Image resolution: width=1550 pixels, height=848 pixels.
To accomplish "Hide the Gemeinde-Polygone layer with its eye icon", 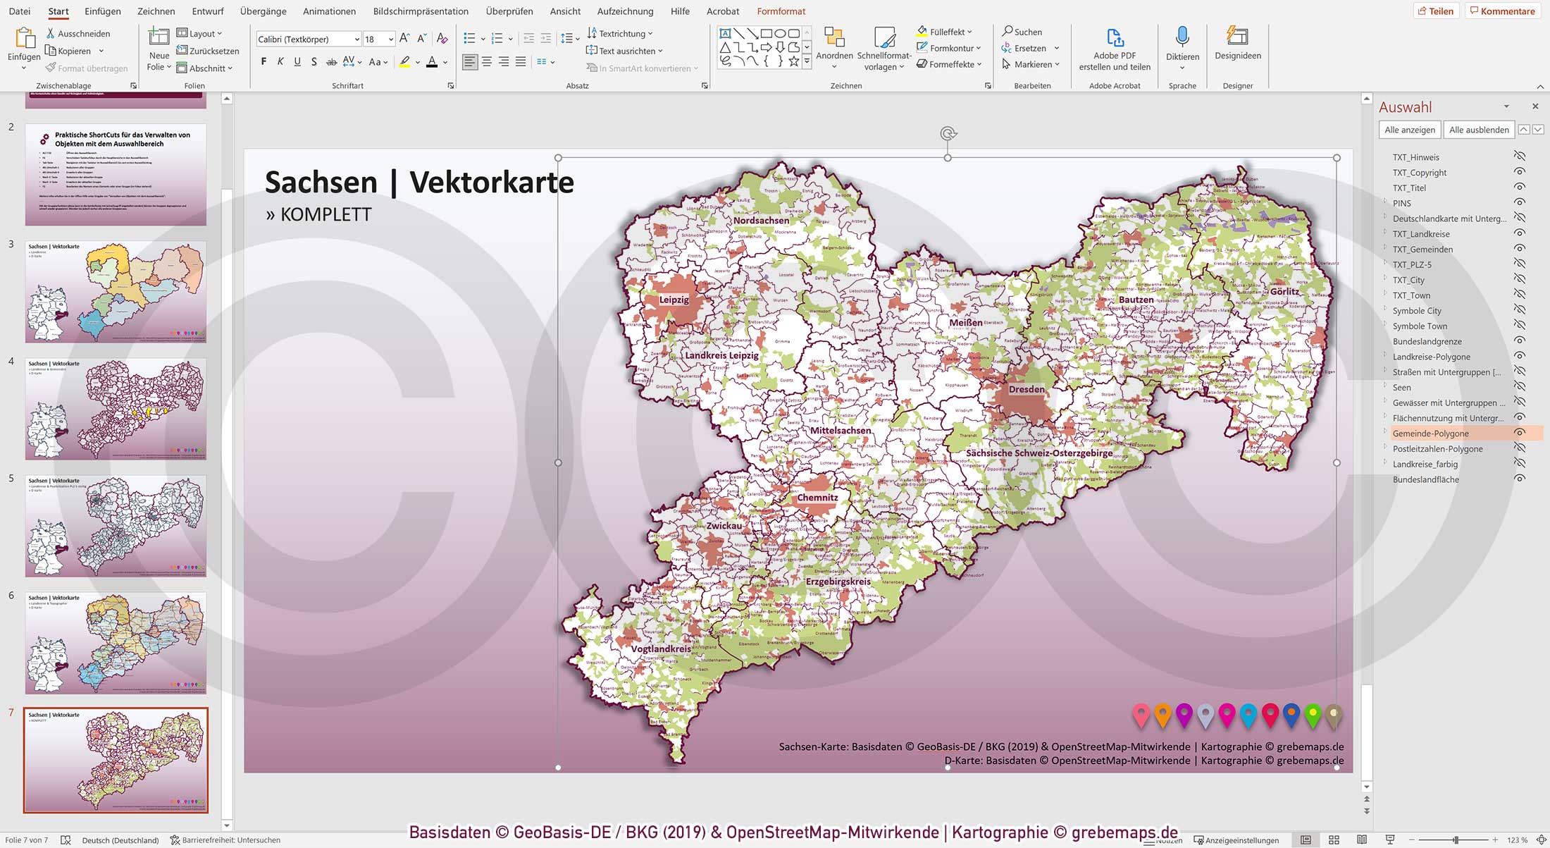I will tap(1519, 434).
